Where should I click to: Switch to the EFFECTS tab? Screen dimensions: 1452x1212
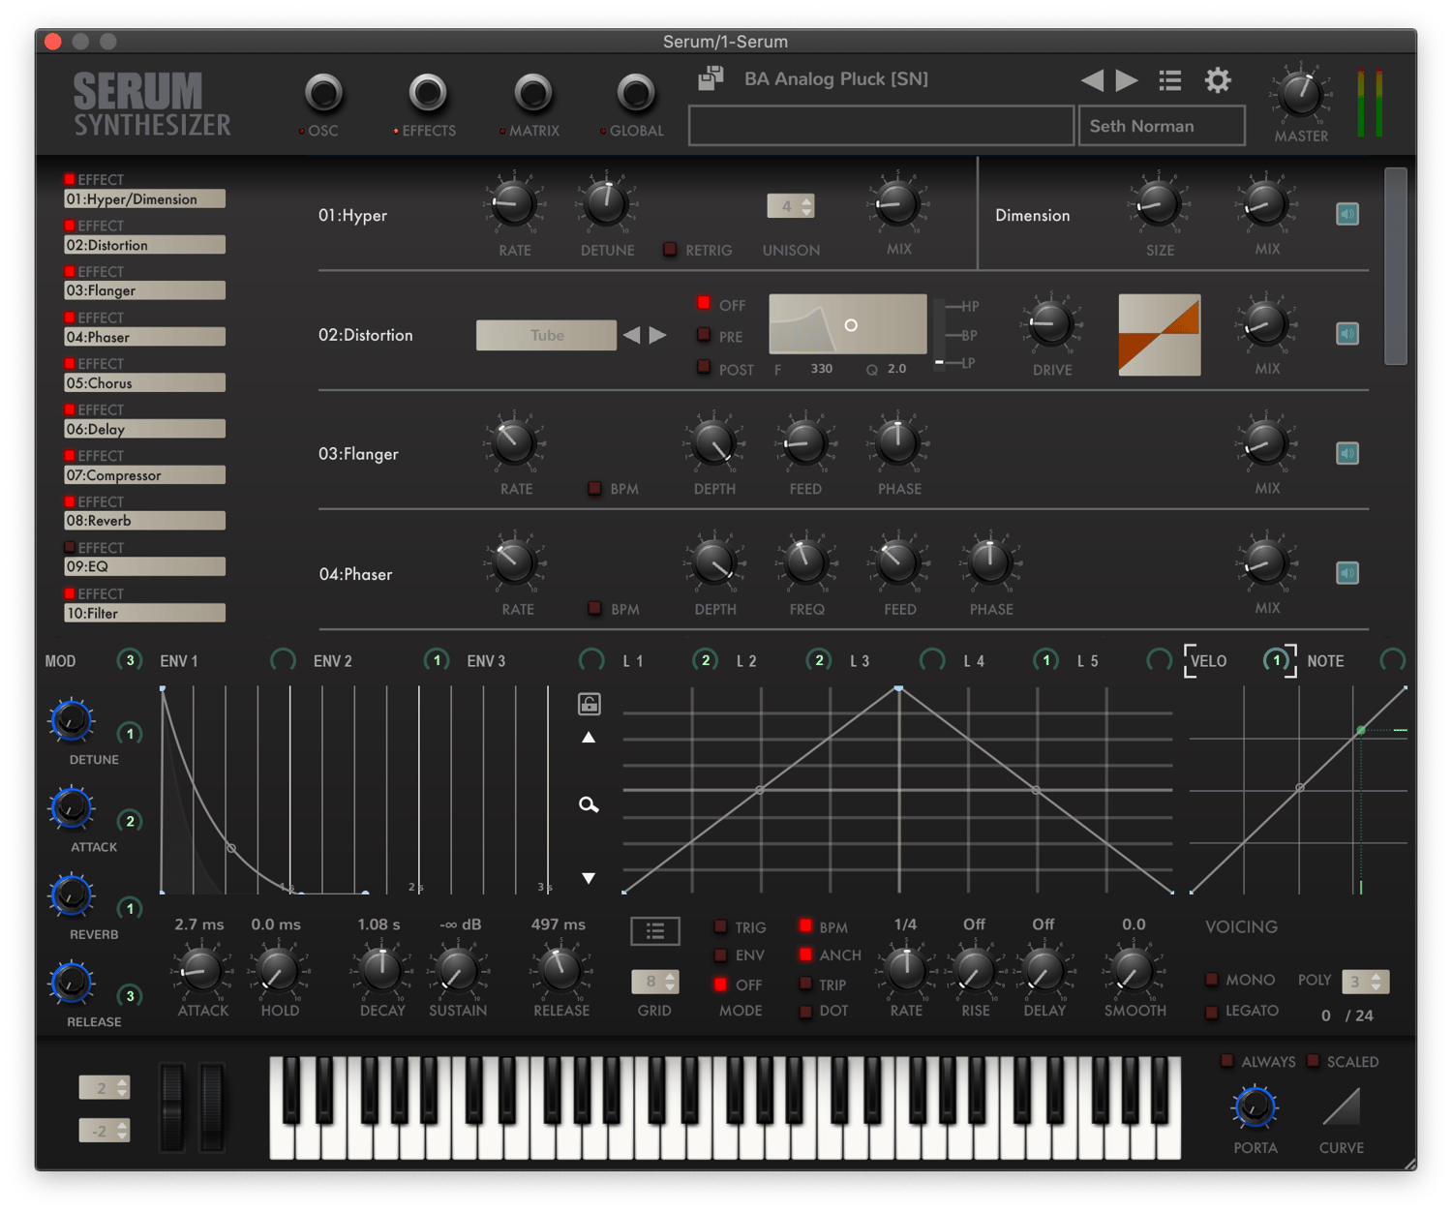point(427,95)
